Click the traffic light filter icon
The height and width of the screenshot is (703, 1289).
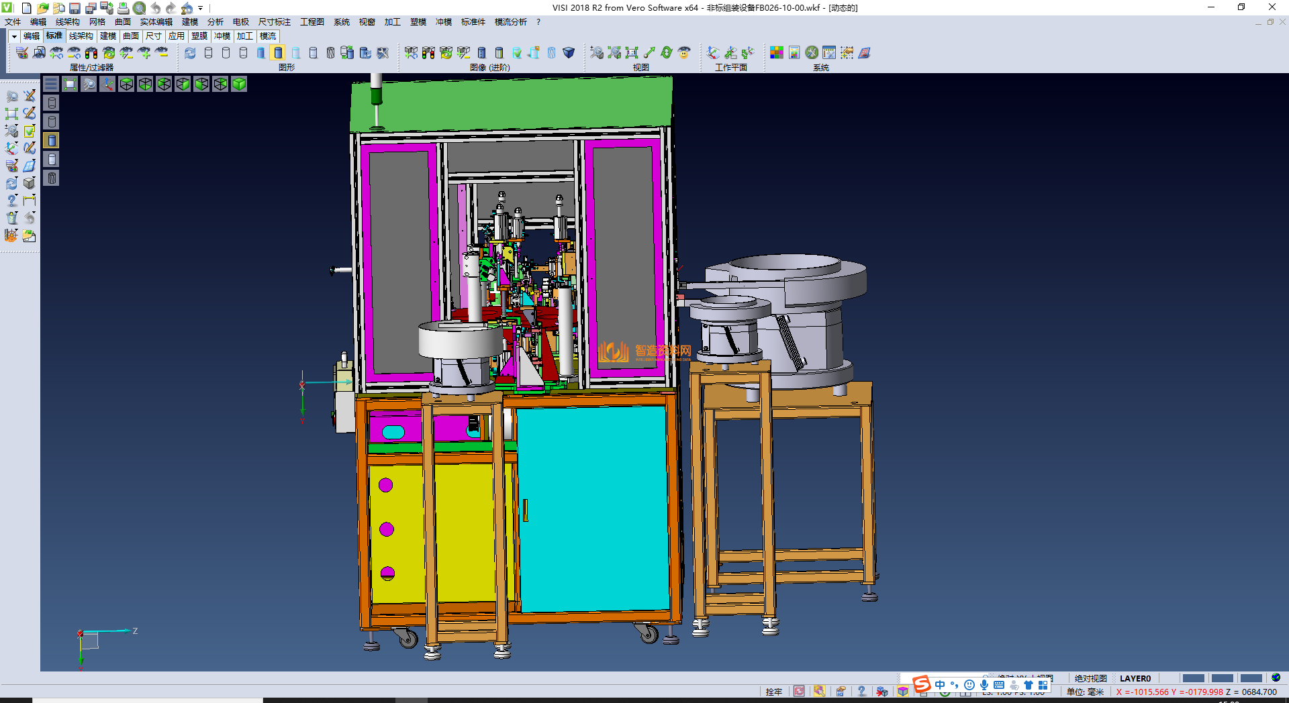[x=91, y=52]
